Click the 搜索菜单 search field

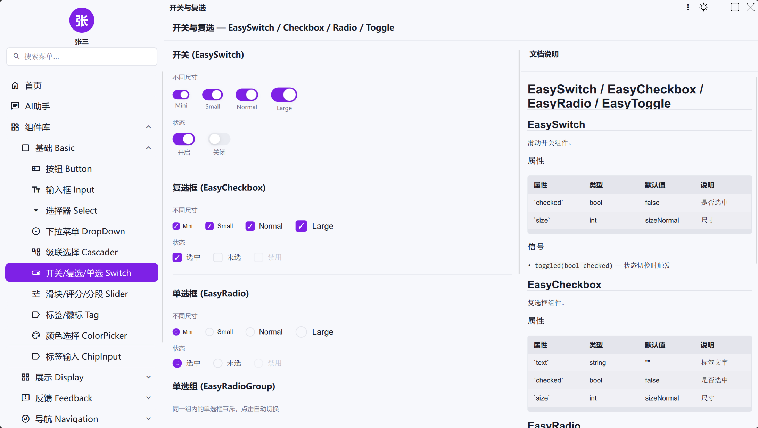(82, 57)
